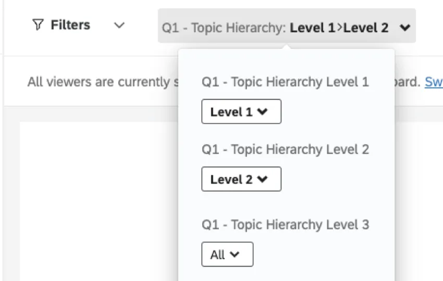The image size is (443, 281).
Task: Expand the chevron beside Filters
Action: 119,25
